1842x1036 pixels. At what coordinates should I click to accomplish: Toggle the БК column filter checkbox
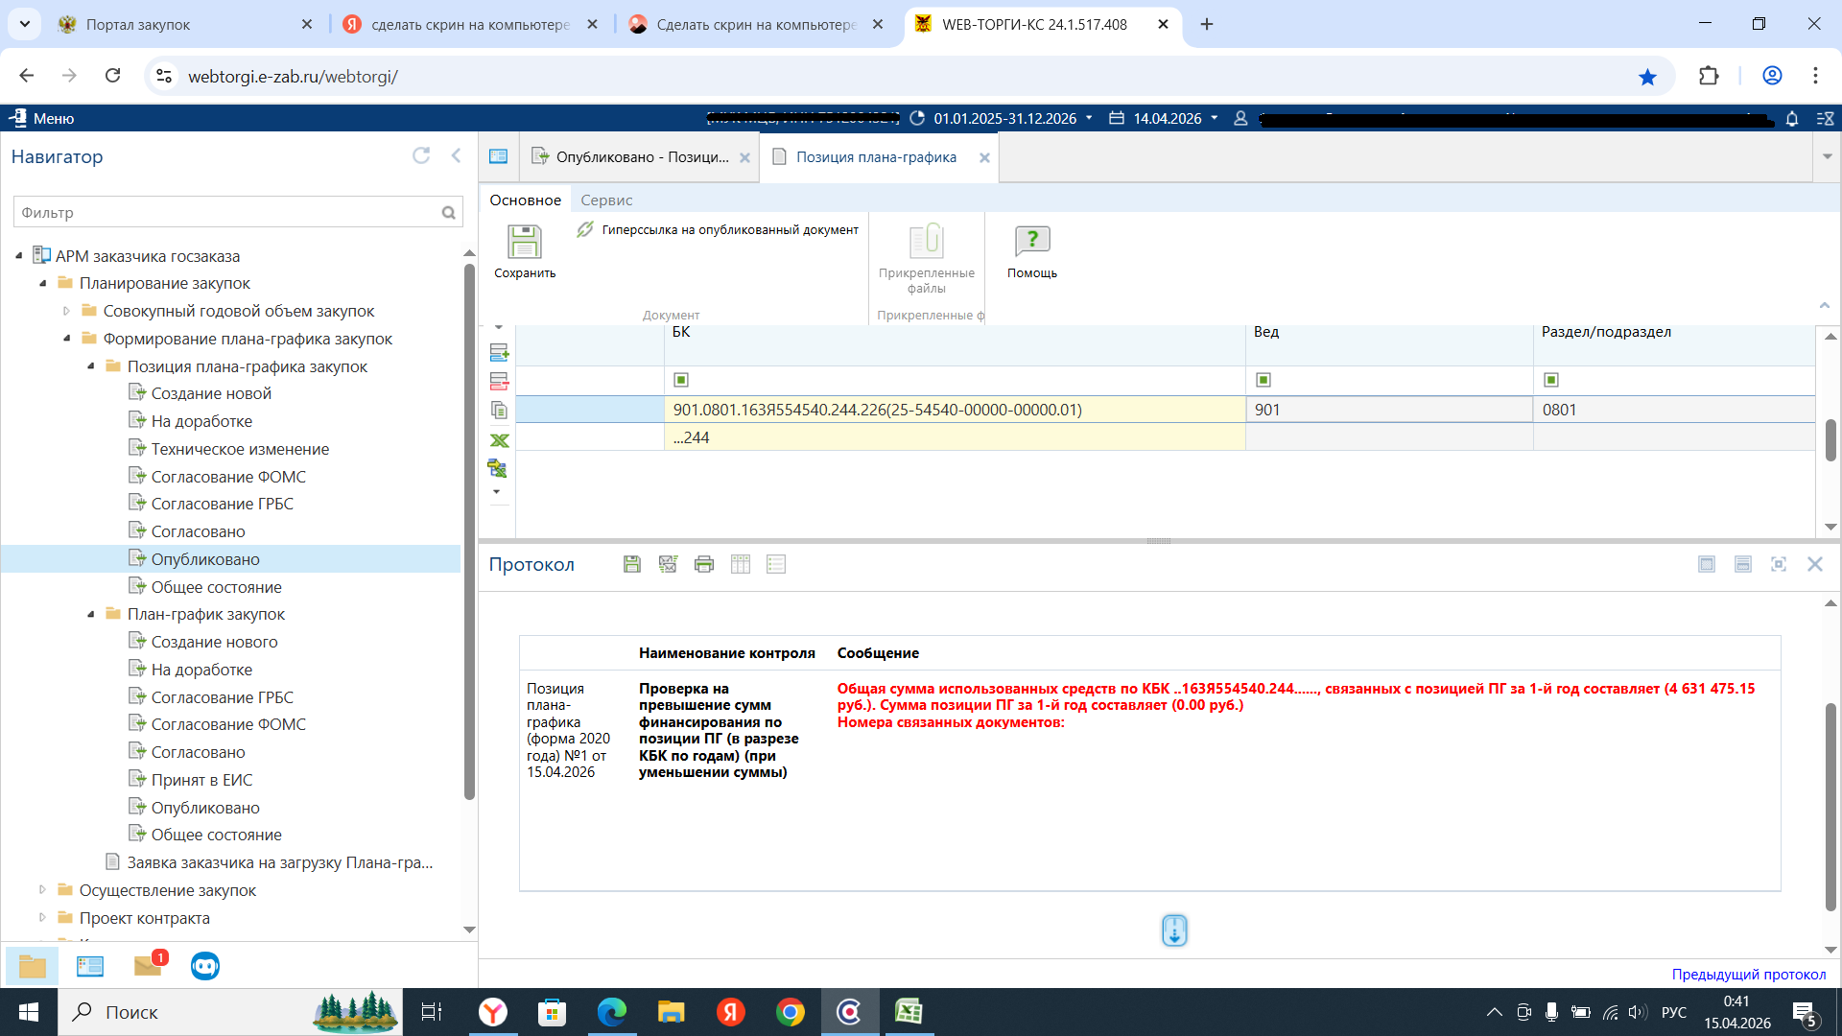pyautogui.click(x=681, y=380)
